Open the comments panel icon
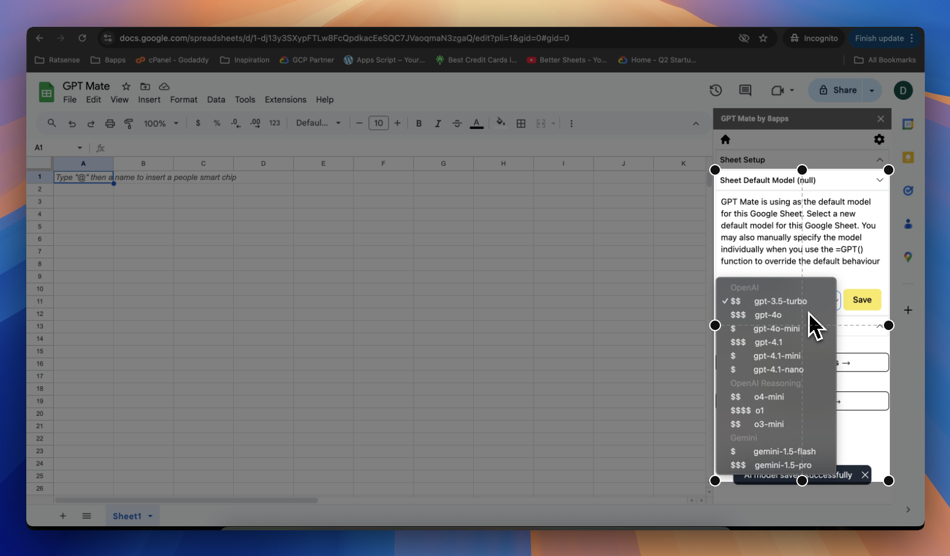 745,90
